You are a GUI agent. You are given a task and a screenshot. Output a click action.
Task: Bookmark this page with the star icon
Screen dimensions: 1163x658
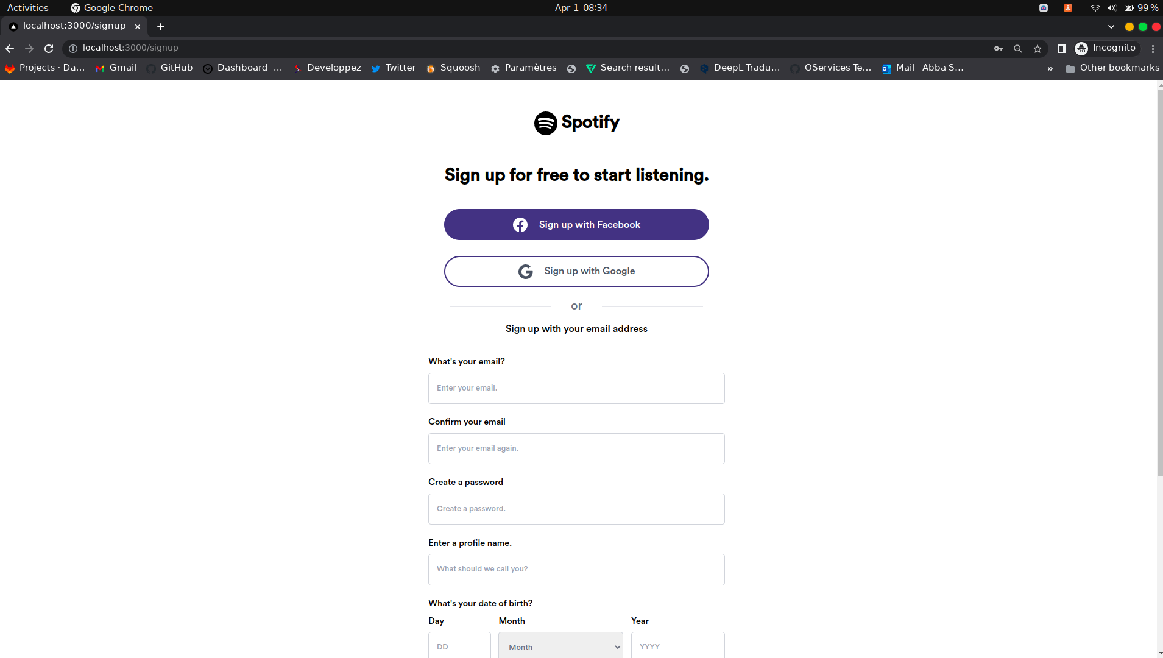click(1038, 48)
